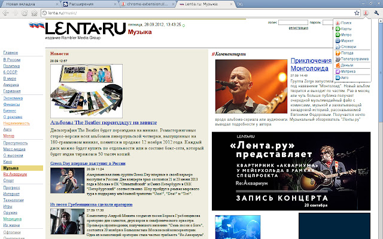The image size is (383, 239).
Task: Open the Недвижимость sidebar link
Action: 16,123
